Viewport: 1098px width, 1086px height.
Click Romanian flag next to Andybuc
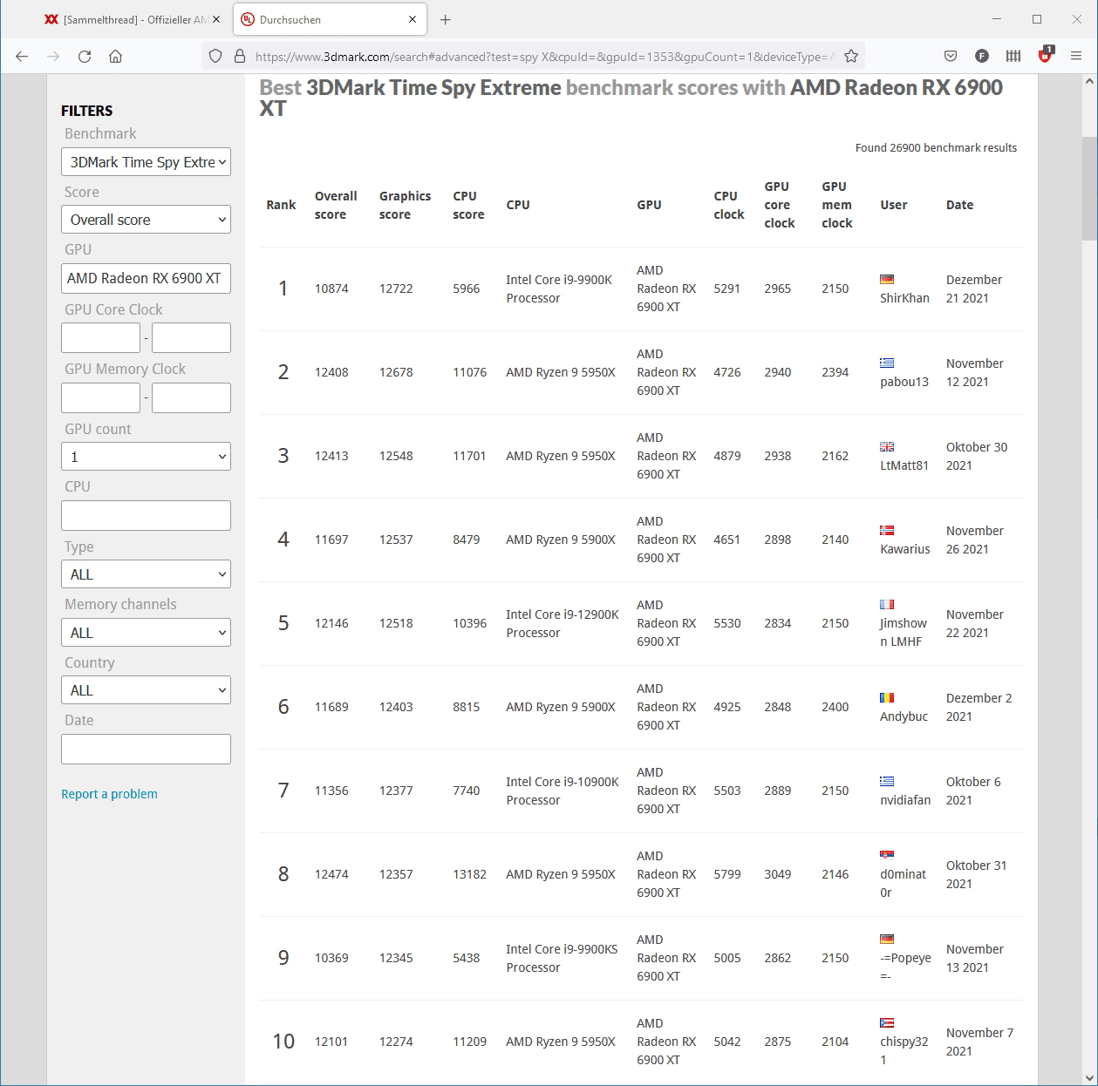coord(887,698)
